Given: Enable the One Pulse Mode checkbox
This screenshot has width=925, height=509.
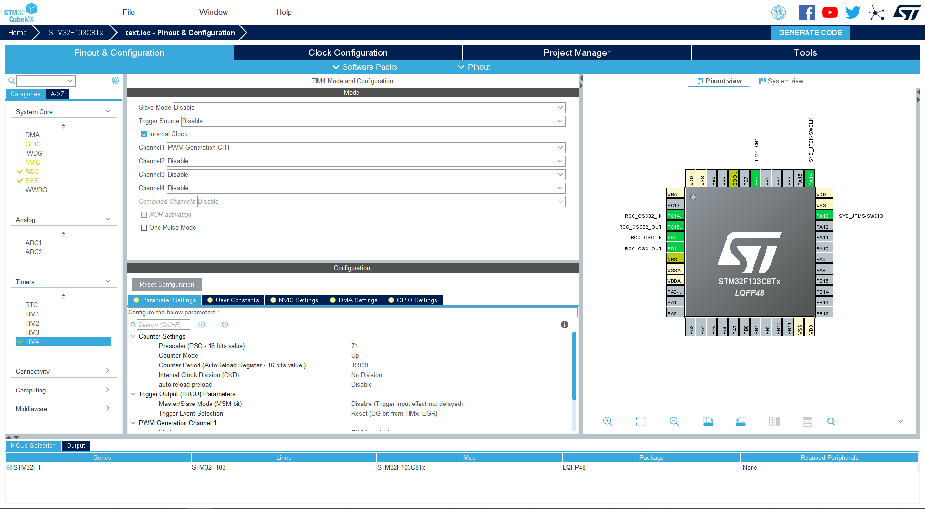Looking at the screenshot, I should [144, 228].
